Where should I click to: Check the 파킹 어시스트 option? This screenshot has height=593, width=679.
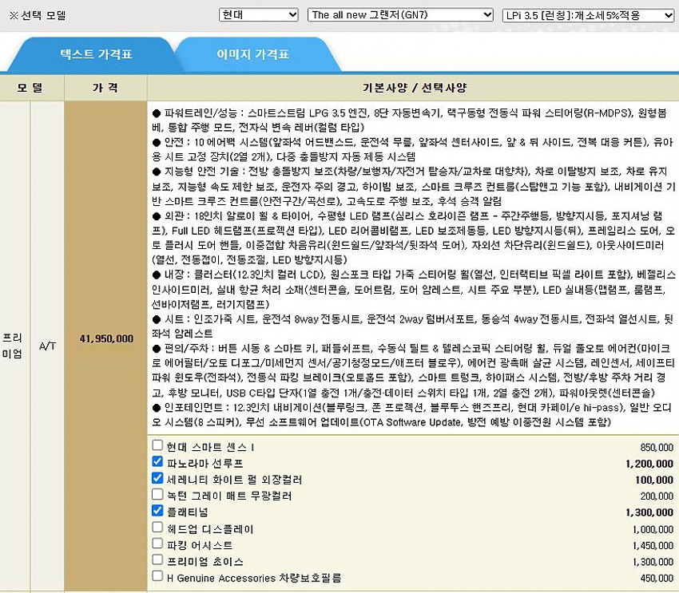point(157,544)
